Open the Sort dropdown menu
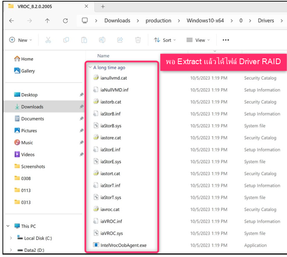The image size is (287, 257). pos(165,40)
